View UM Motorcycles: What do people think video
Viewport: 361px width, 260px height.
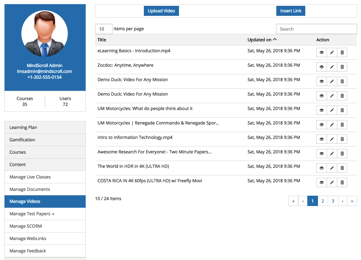(321, 110)
